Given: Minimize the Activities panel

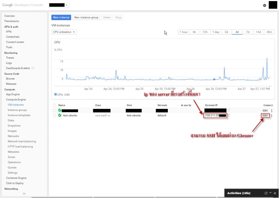Looking at the screenshot, I should pyautogui.click(x=270, y=193).
